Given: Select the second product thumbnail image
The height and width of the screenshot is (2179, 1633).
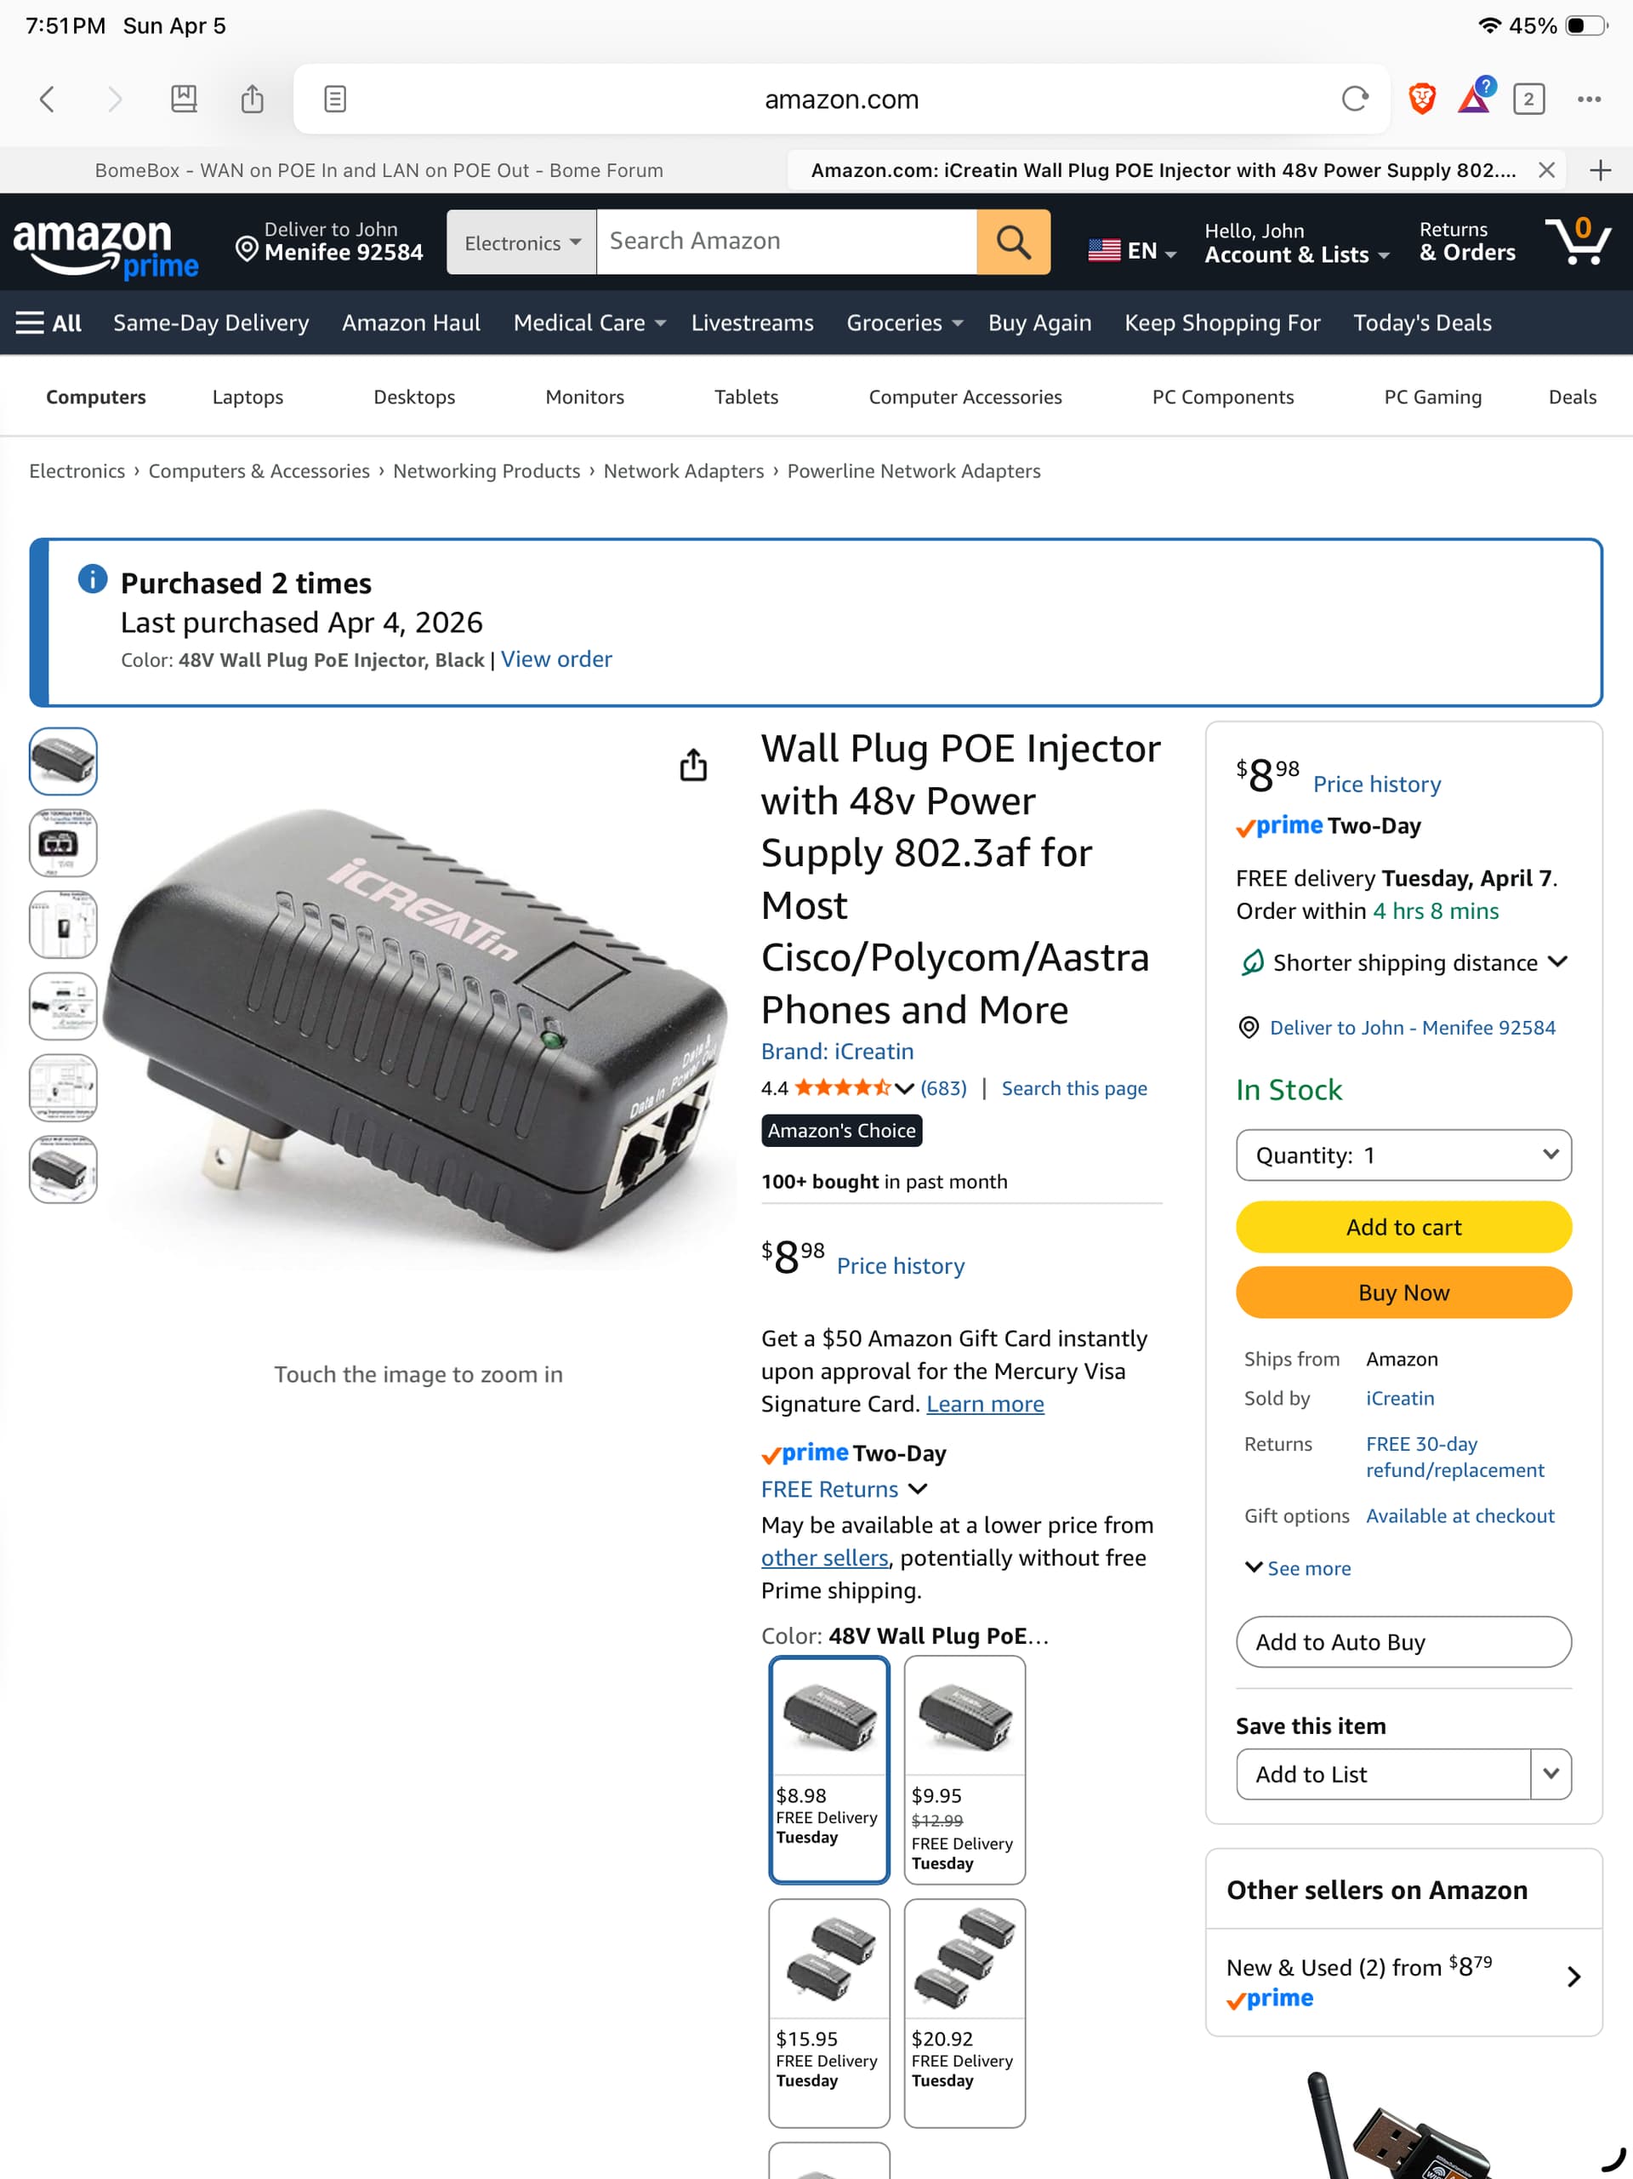Looking at the screenshot, I should (63, 843).
